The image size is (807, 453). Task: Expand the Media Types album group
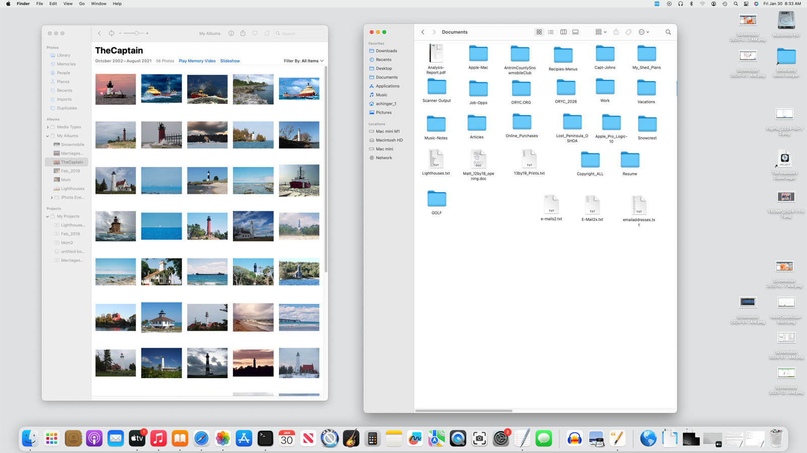coord(48,127)
